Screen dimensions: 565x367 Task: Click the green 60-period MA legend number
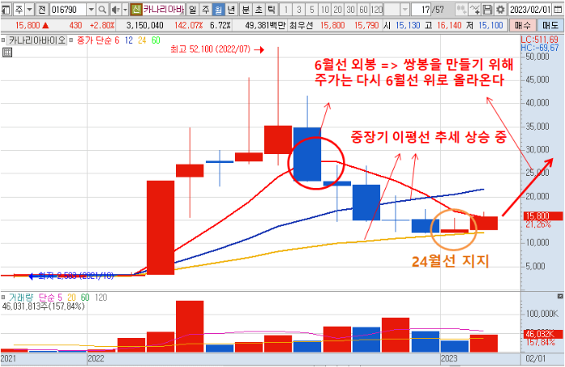pos(156,40)
